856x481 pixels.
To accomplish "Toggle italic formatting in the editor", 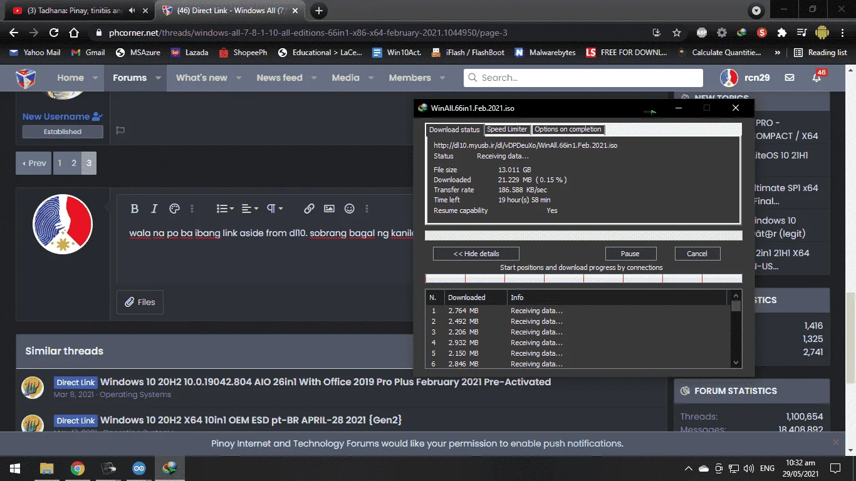I will pos(154,209).
